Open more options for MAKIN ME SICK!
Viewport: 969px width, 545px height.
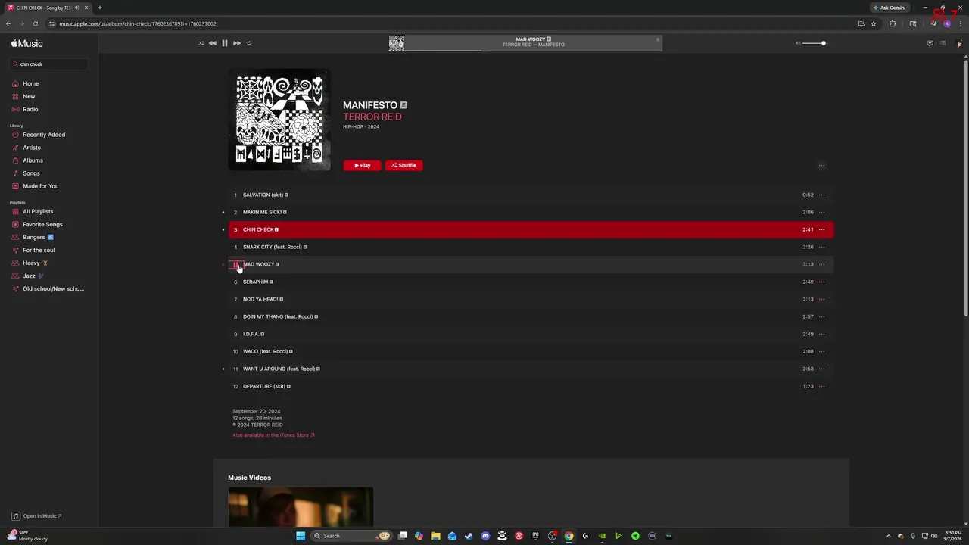(x=821, y=212)
